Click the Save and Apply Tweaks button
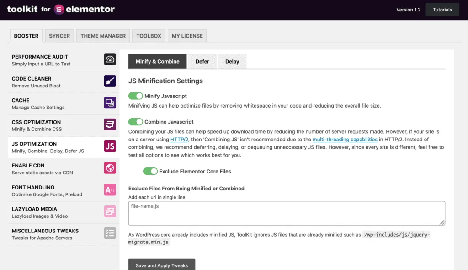 click(161, 265)
